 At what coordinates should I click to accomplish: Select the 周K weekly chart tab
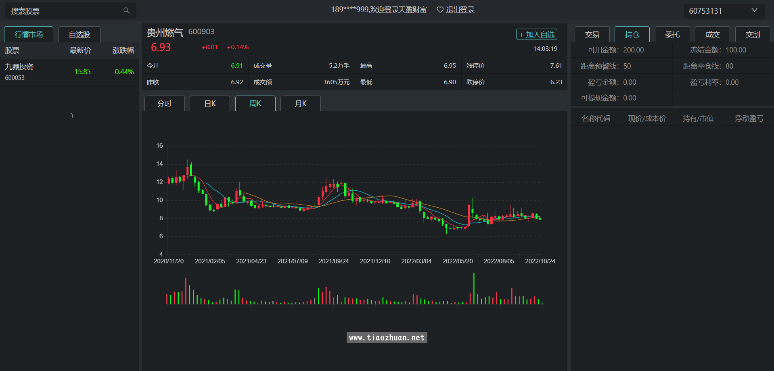pyautogui.click(x=255, y=104)
